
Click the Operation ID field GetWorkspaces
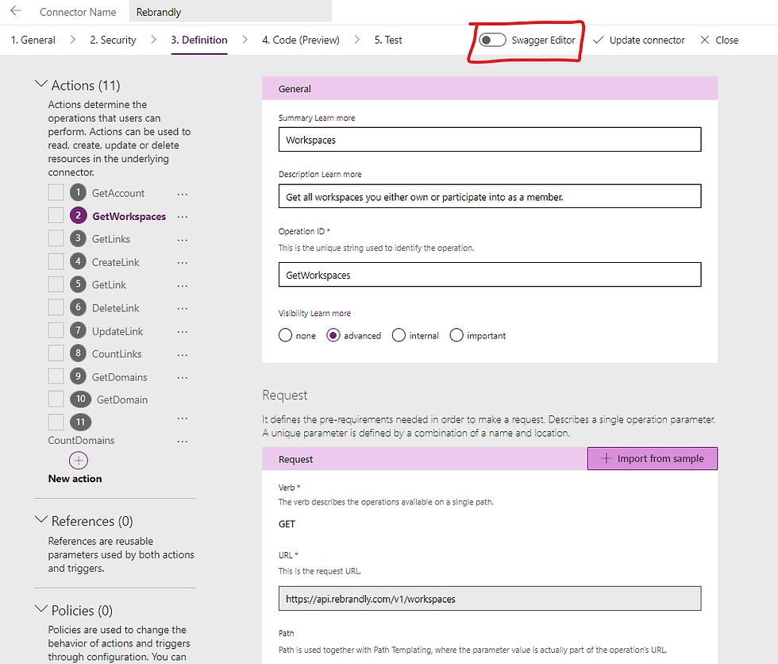coord(490,275)
